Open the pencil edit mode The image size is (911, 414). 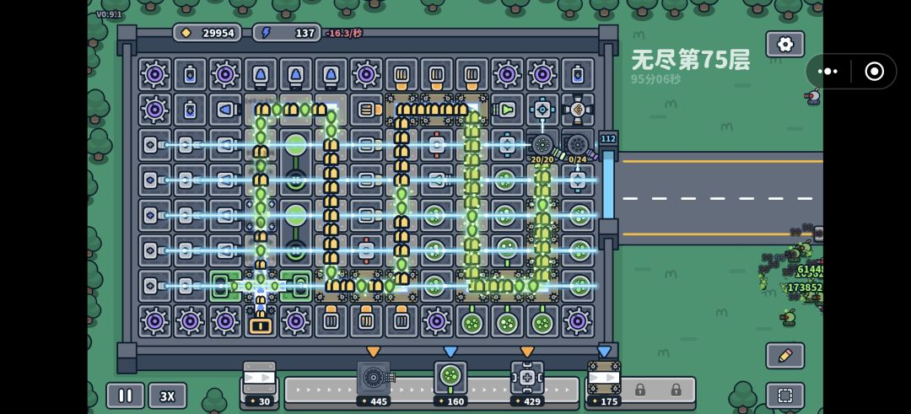pos(785,355)
